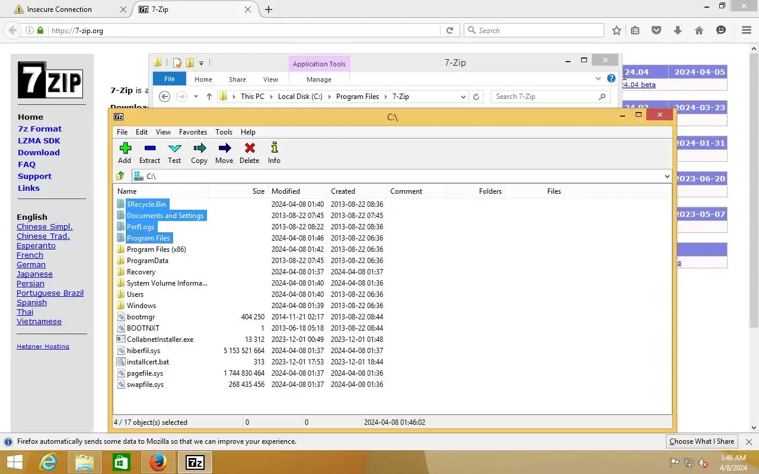Open the LZMA SDK link
This screenshot has height=474, width=759.
tap(39, 140)
